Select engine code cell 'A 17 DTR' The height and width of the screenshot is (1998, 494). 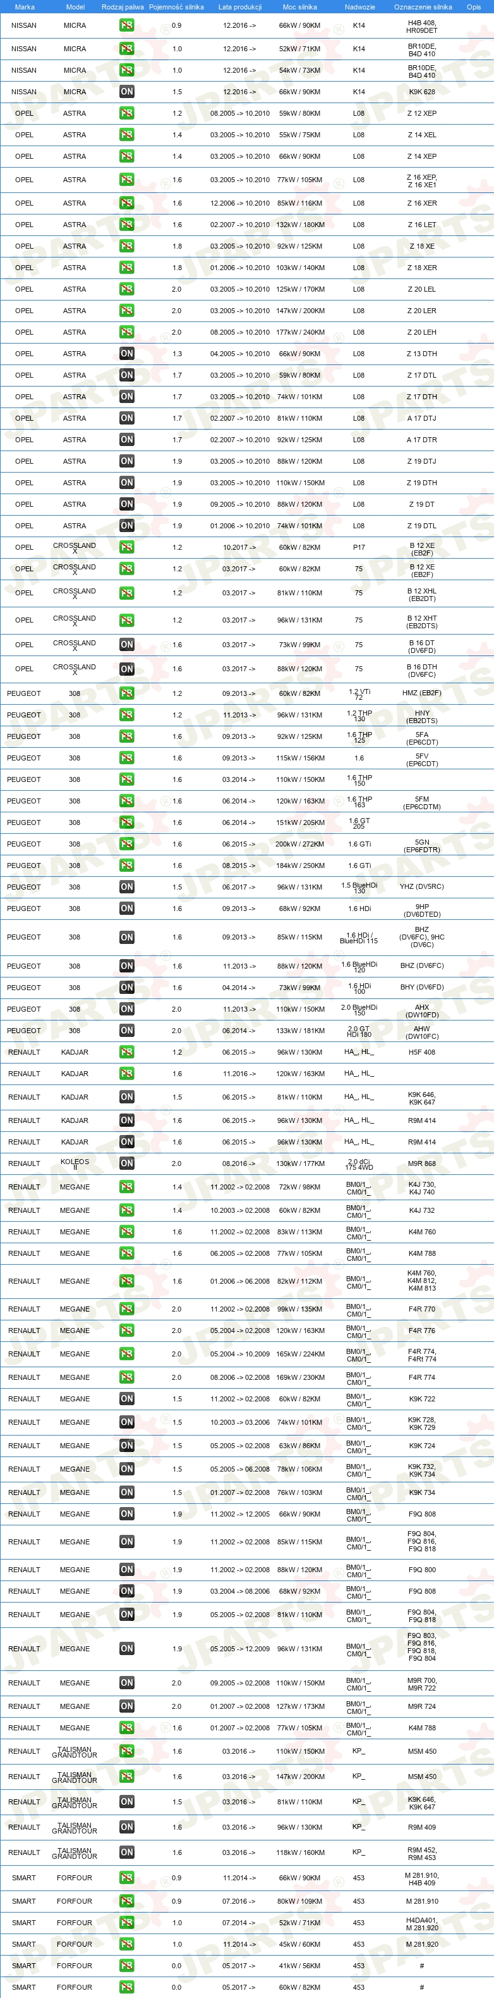422,440
